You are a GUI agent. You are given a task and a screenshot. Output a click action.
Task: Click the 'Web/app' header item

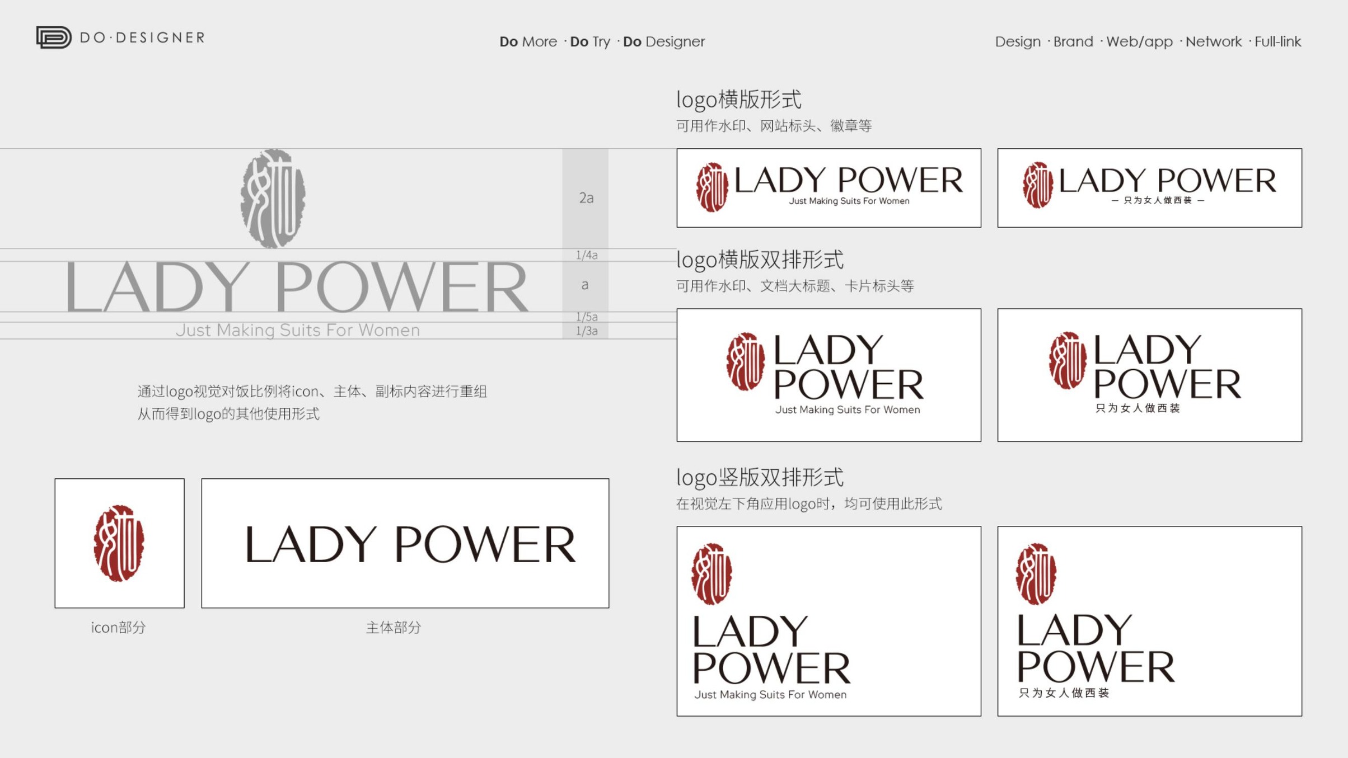coord(1139,41)
